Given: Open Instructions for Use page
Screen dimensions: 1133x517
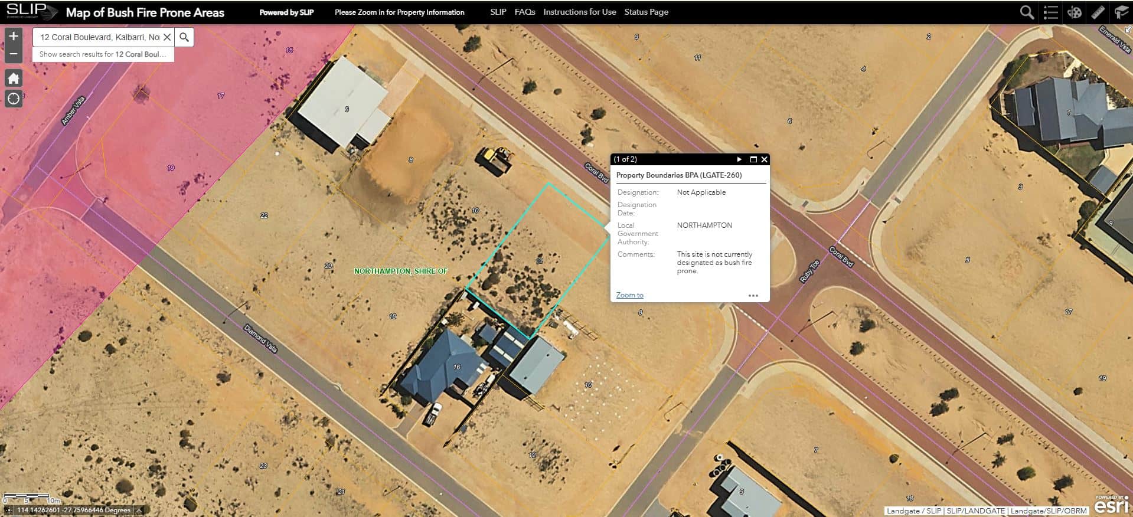Looking at the screenshot, I should tap(579, 12).
